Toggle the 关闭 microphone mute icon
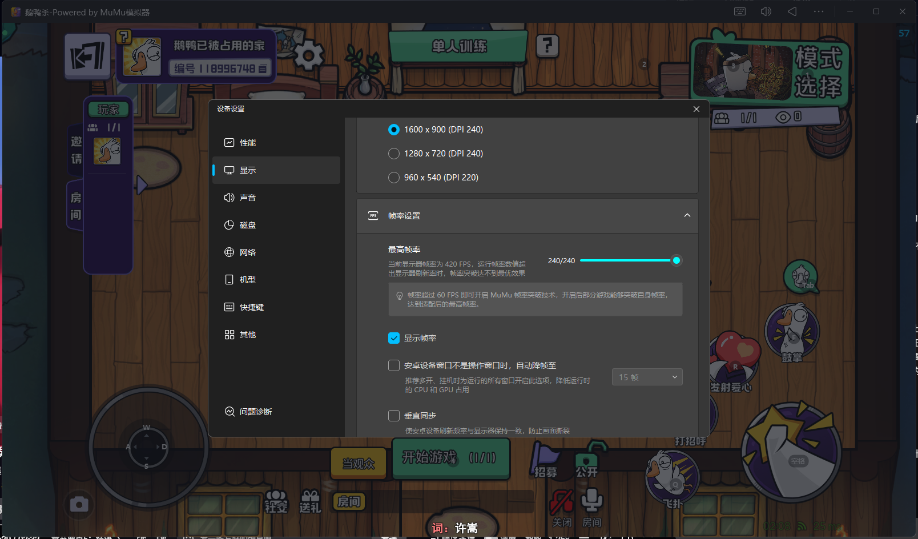 [562, 508]
